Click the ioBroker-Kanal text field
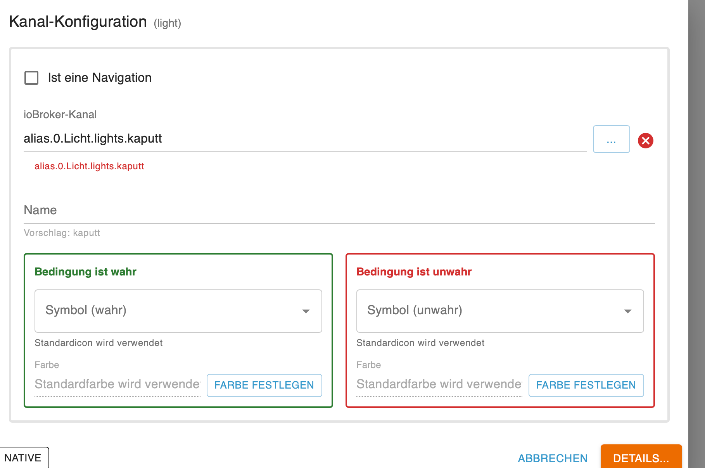This screenshot has height=468, width=705. tap(304, 139)
